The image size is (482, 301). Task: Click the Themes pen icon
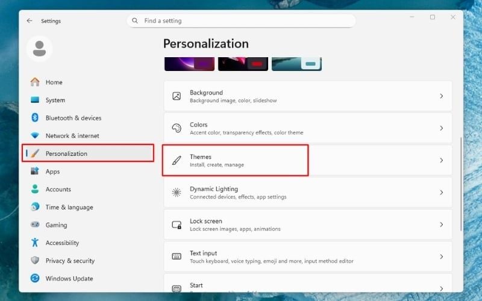pos(177,160)
